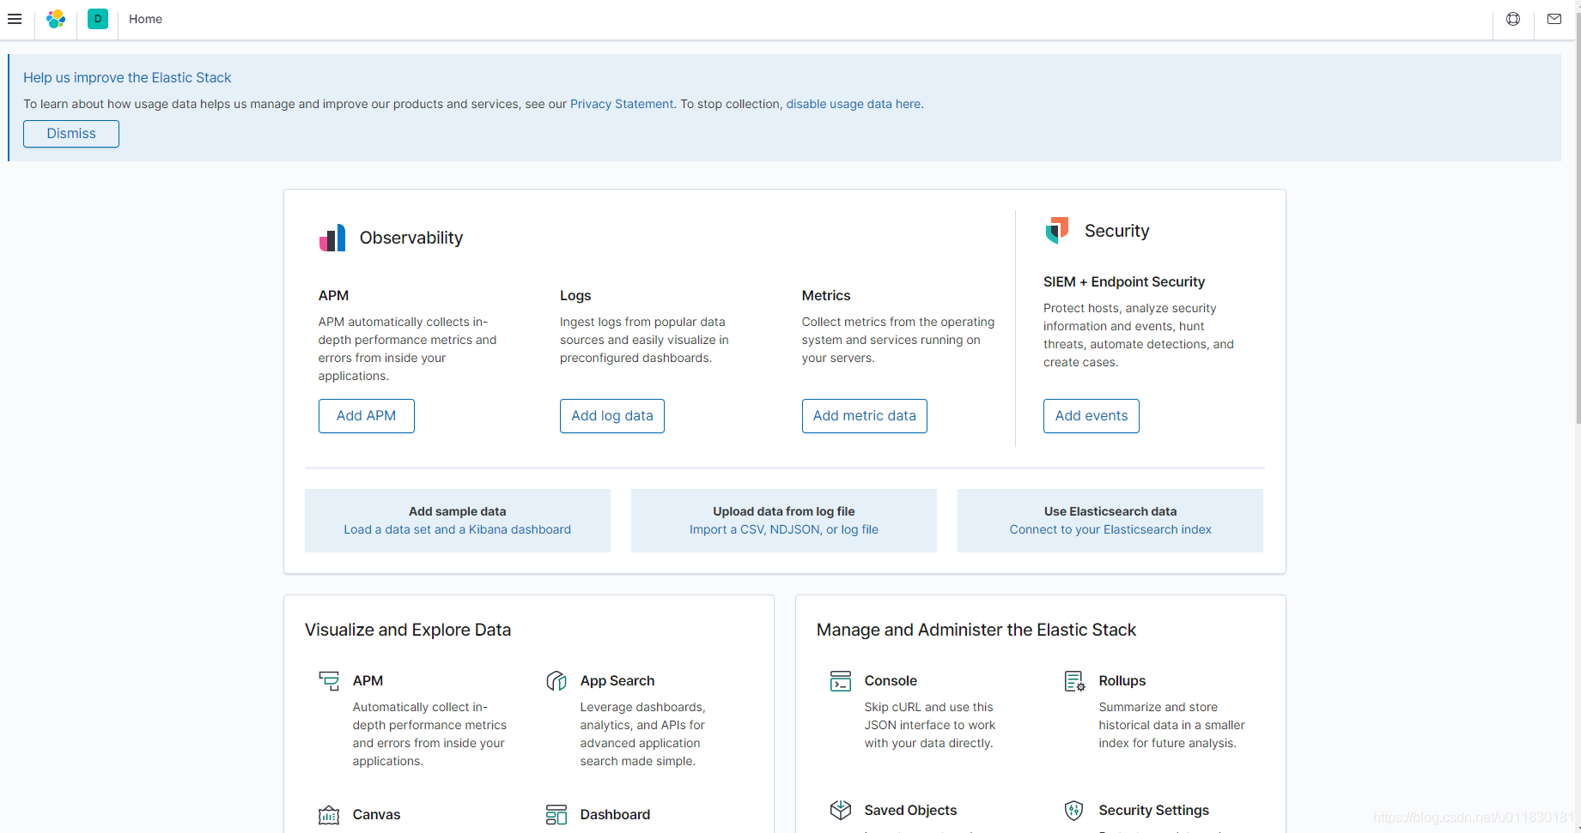Image resolution: width=1581 pixels, height=833 pixels.
Task: Open the Console title link
Action: pyautogui.click(x=891, y=681)
